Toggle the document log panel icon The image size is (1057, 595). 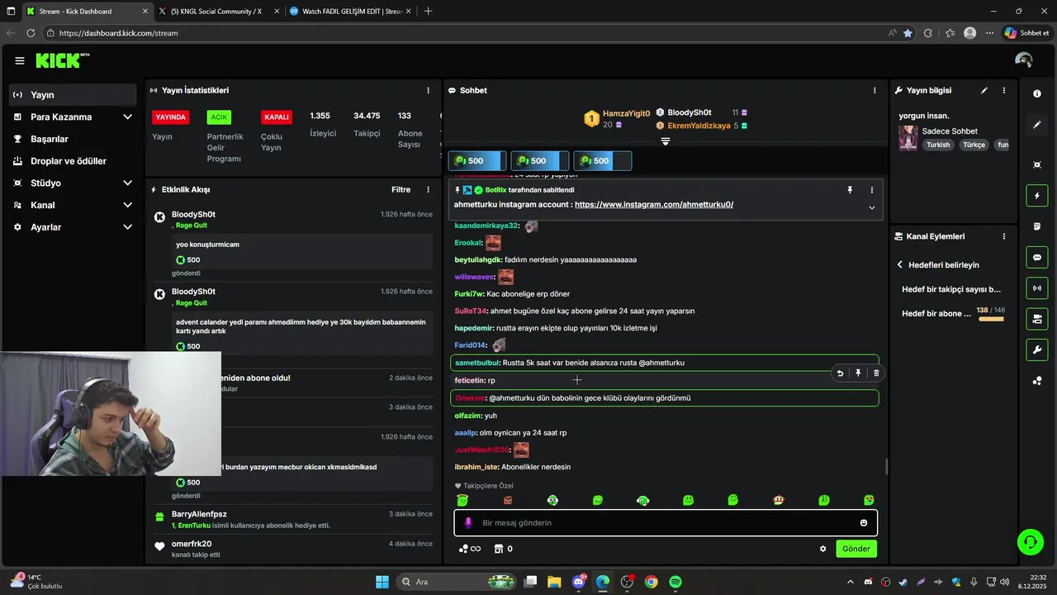(1037, 226)
